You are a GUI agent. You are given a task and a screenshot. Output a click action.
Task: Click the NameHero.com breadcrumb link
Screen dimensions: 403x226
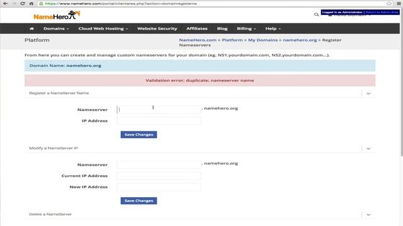(x=198, y=40)
